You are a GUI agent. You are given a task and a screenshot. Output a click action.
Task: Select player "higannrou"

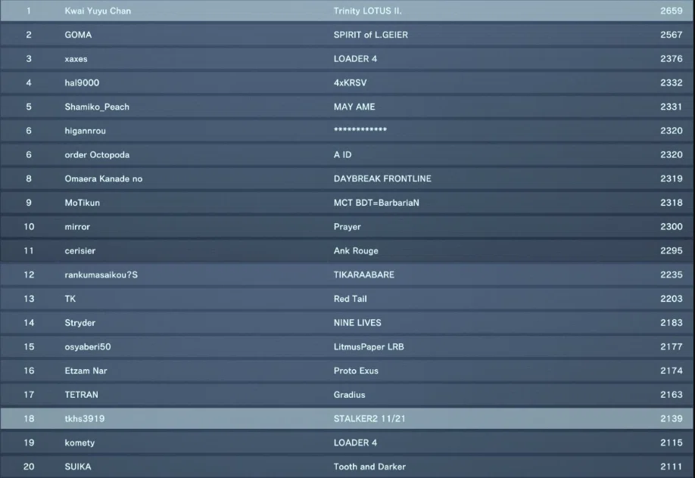click(85, 131)
